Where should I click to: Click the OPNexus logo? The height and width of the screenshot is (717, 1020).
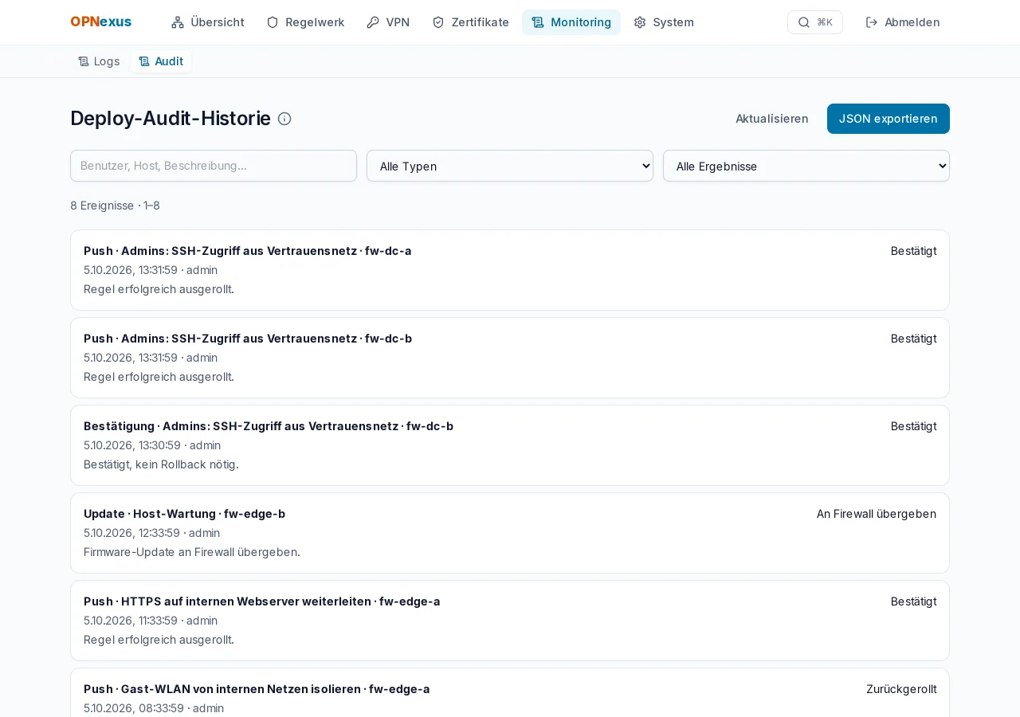tap(101, 22)
